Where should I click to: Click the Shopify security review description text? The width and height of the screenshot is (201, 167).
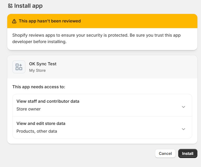pos(96,38)
